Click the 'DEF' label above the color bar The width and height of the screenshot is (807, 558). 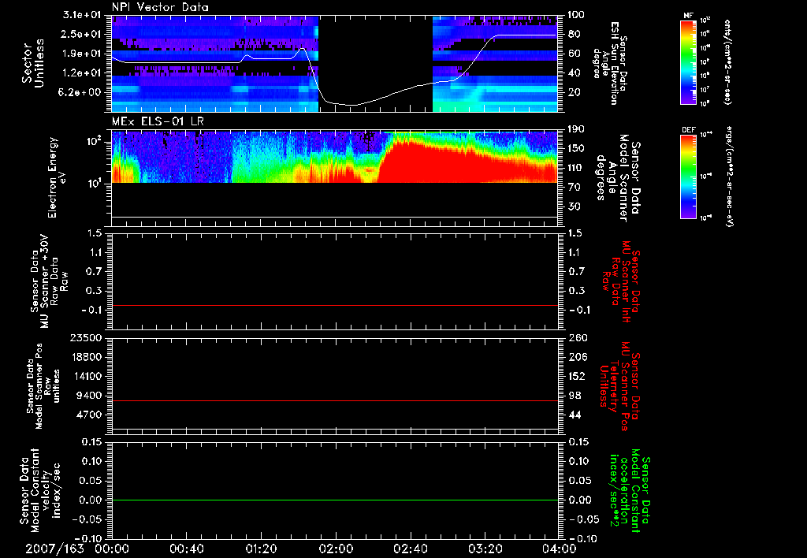pos(688,130)
